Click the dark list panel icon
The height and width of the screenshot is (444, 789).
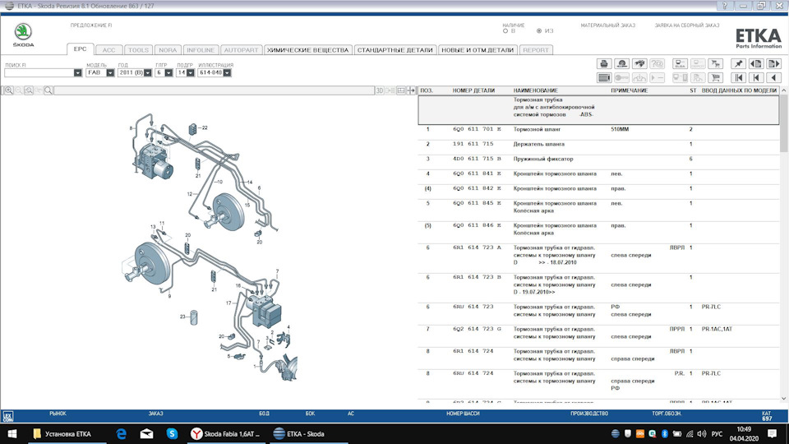[x=604, y=77]
